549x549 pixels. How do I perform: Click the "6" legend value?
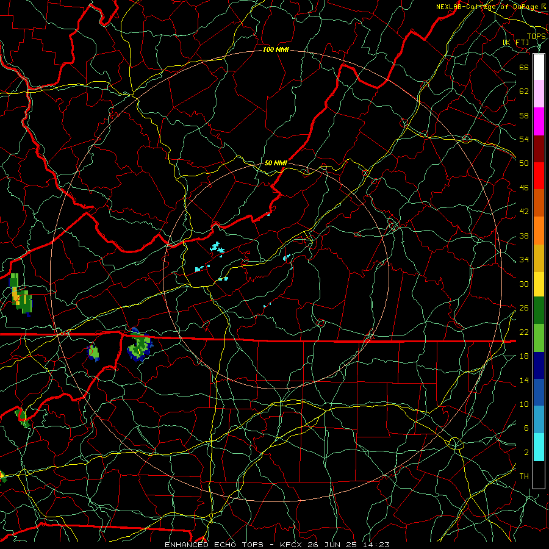526,428
